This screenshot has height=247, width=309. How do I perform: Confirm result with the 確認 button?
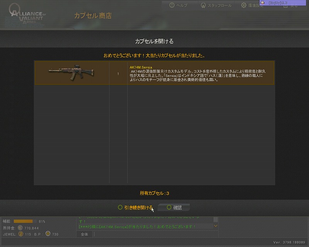point(174,207)
